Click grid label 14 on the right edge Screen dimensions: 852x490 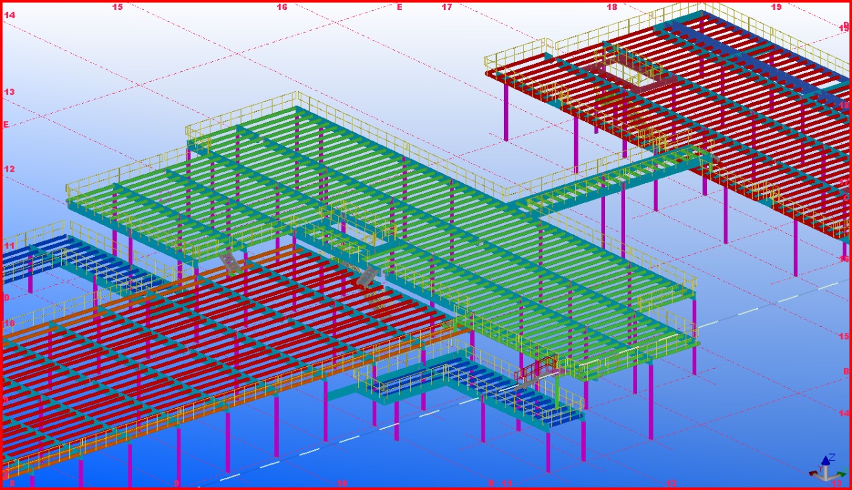pyautogui.click(x=844, y=413)
